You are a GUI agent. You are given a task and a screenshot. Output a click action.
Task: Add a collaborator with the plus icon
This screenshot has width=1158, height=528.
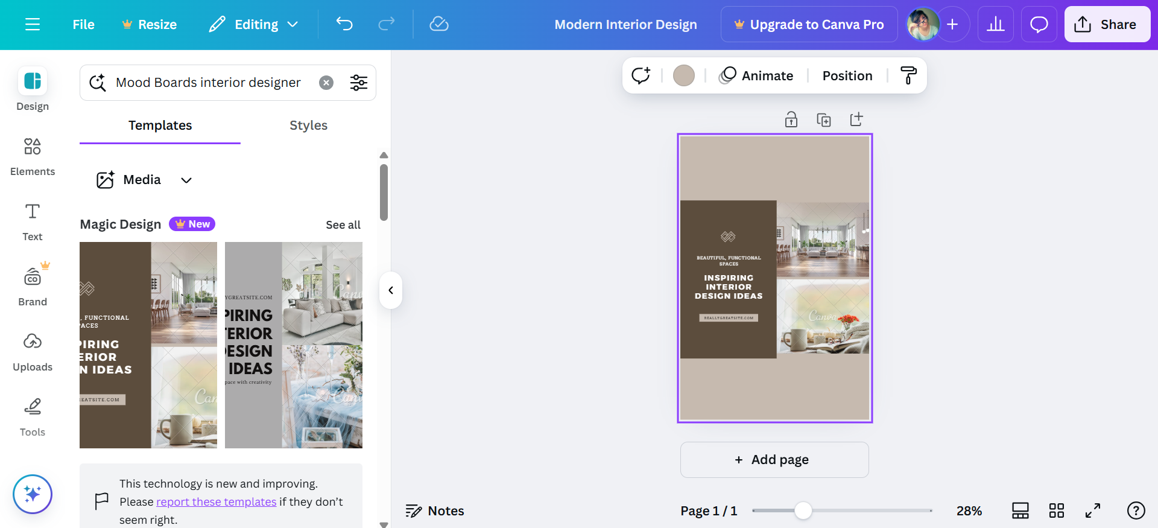pyautogui.click(x=953, y=24)
